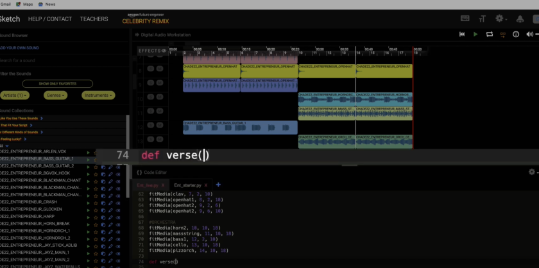Click the volume speaker icon
539x268 pixels.
click(x=530, y=34)
